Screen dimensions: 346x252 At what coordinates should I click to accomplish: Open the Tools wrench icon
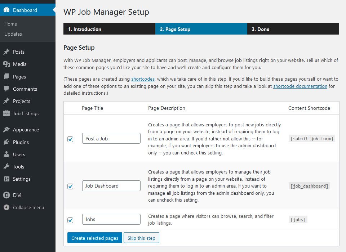point(6,167)
